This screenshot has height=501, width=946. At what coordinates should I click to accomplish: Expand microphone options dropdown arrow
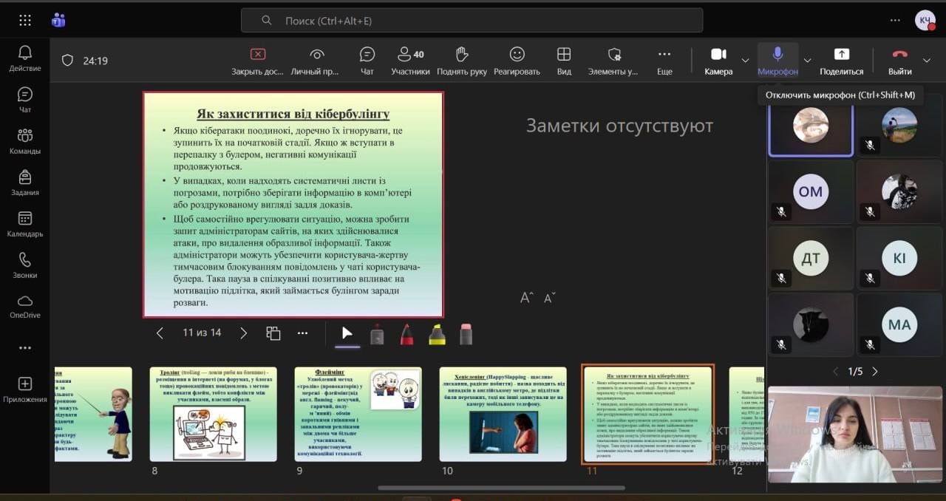click(x=807, y=61)
